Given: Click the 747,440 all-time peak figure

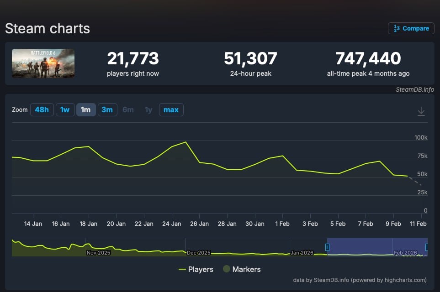Looking at the screenshot, I should coord(368,58).
